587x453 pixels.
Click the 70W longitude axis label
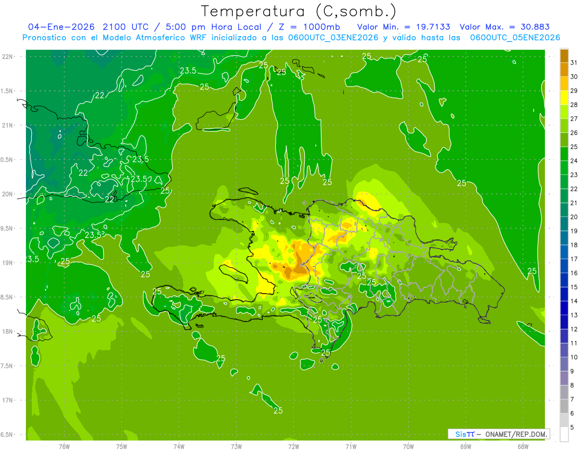point(408,447)
